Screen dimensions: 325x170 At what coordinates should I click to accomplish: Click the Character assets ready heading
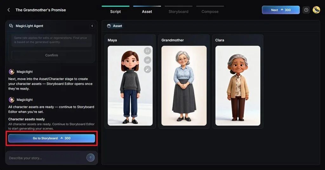[x=27, y=119]
